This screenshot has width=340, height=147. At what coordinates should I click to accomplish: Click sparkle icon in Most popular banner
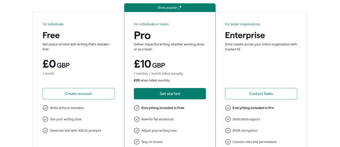180,7
